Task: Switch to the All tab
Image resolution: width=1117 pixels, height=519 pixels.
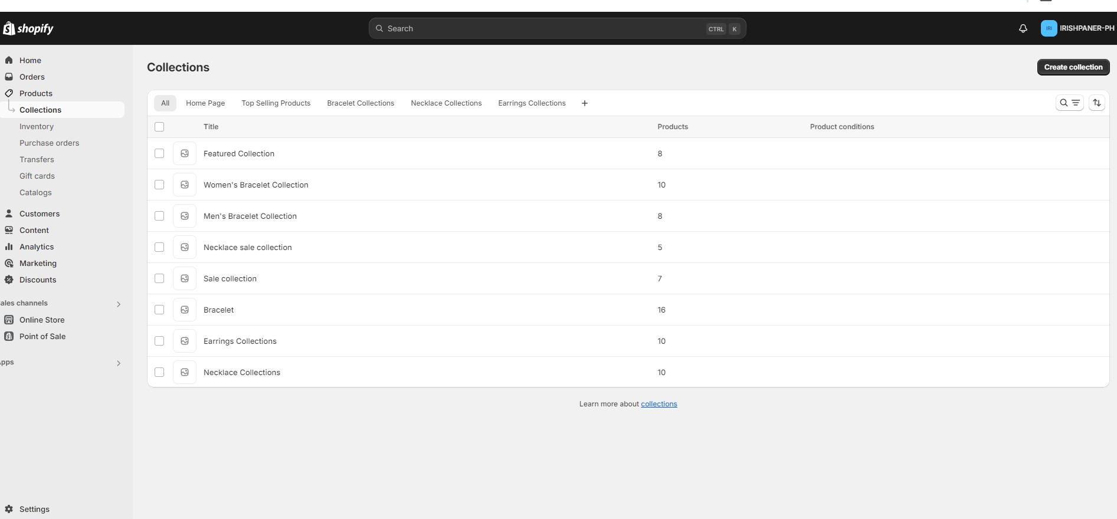Action: [x=165, y=103]
